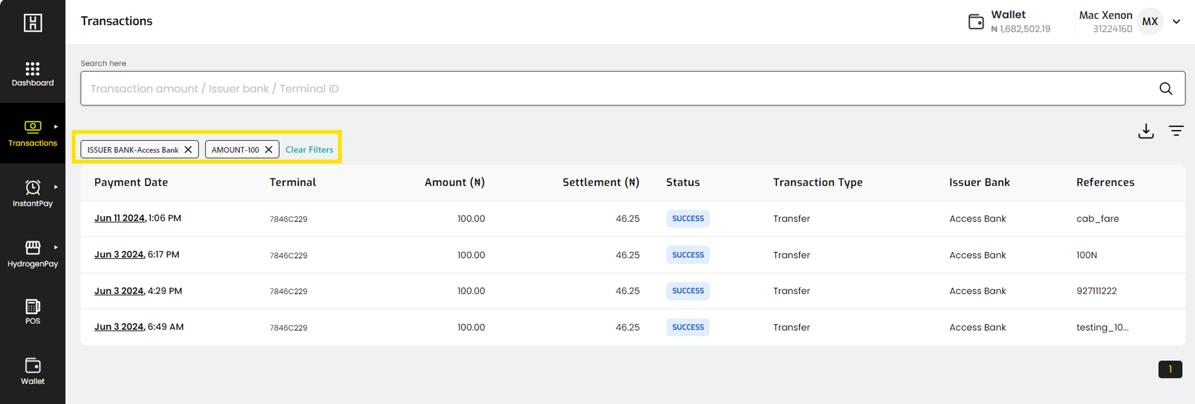The image size is (1195, 404).
Task: Click Transfer in the 927111222 row
Action: (x=791, y=291)
